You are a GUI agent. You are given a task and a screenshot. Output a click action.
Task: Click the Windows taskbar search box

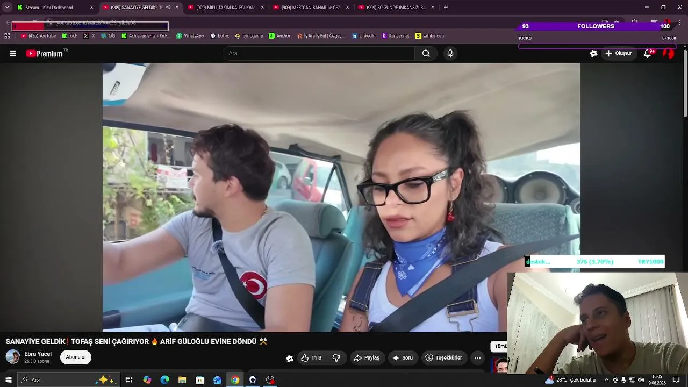pyautogui.click(x=69, y=380)
